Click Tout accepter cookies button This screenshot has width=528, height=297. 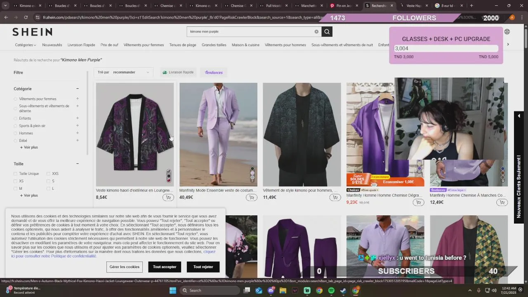pos(165,267)
